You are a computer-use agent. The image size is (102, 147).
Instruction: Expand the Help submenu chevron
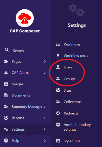[45, 140]
